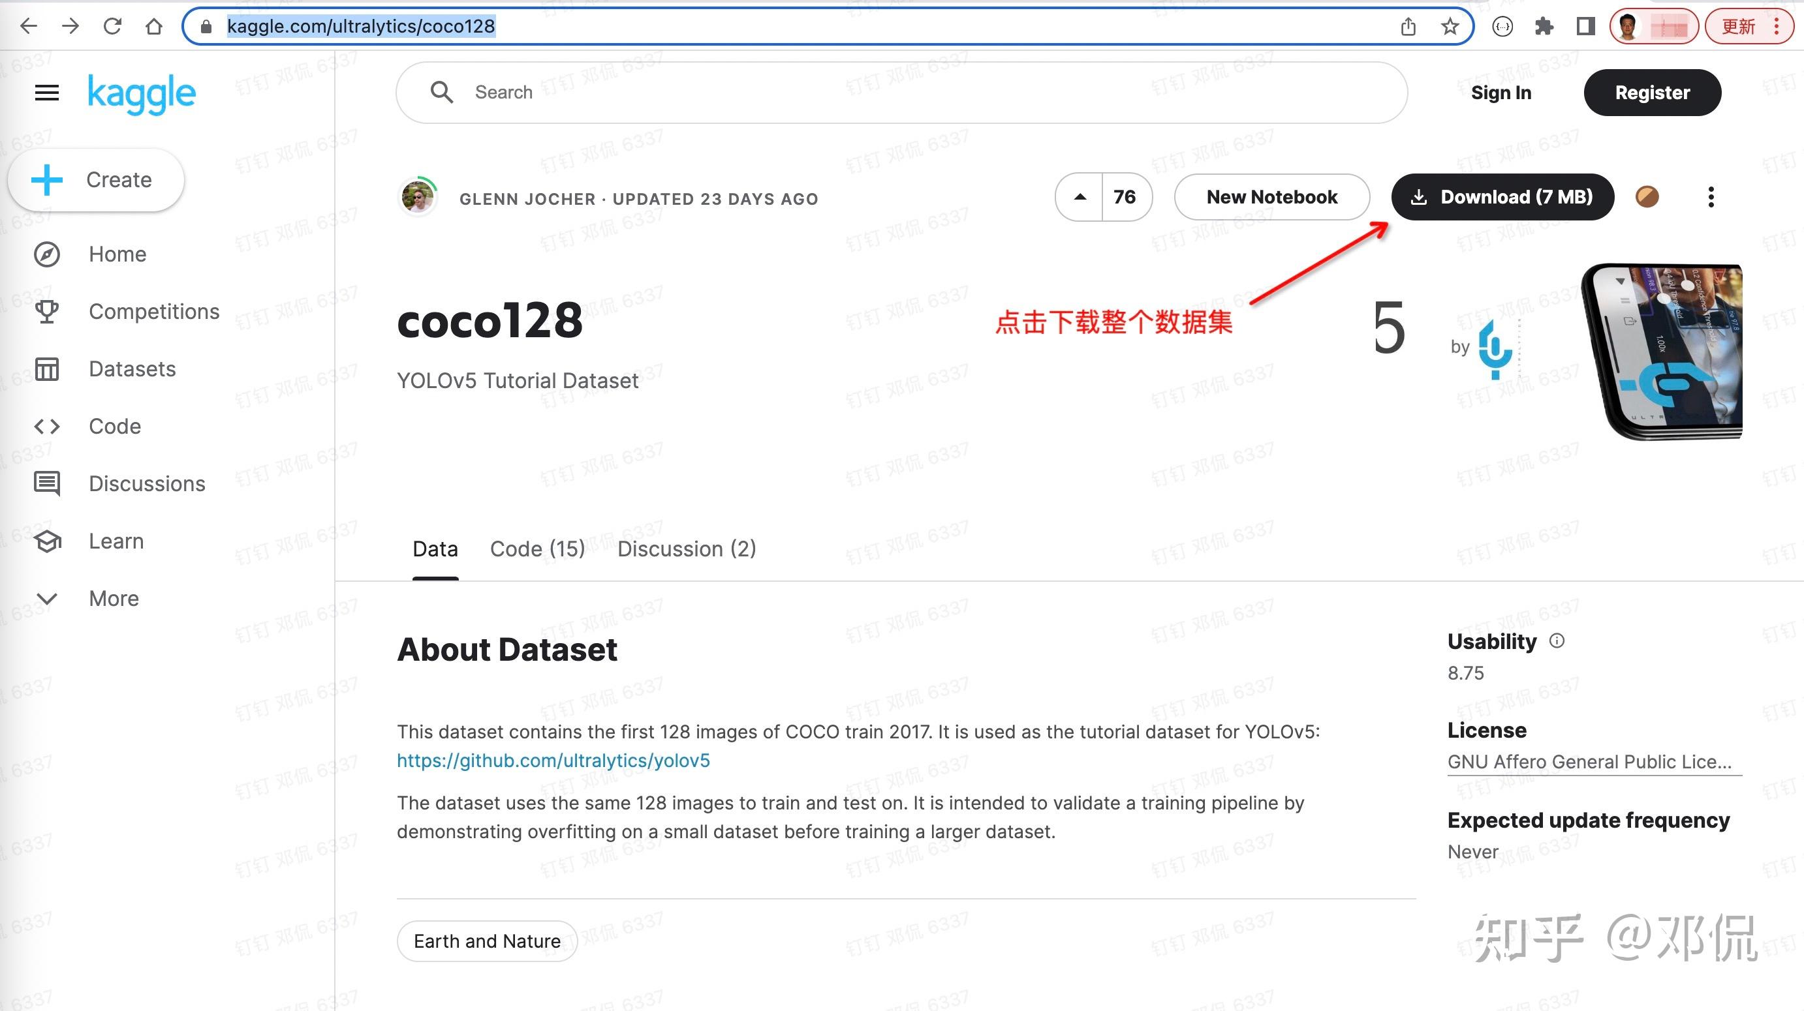The image size is (1804, 1011).
Task: Open the yolov5 GitHub link
Action: pos(553,761)
